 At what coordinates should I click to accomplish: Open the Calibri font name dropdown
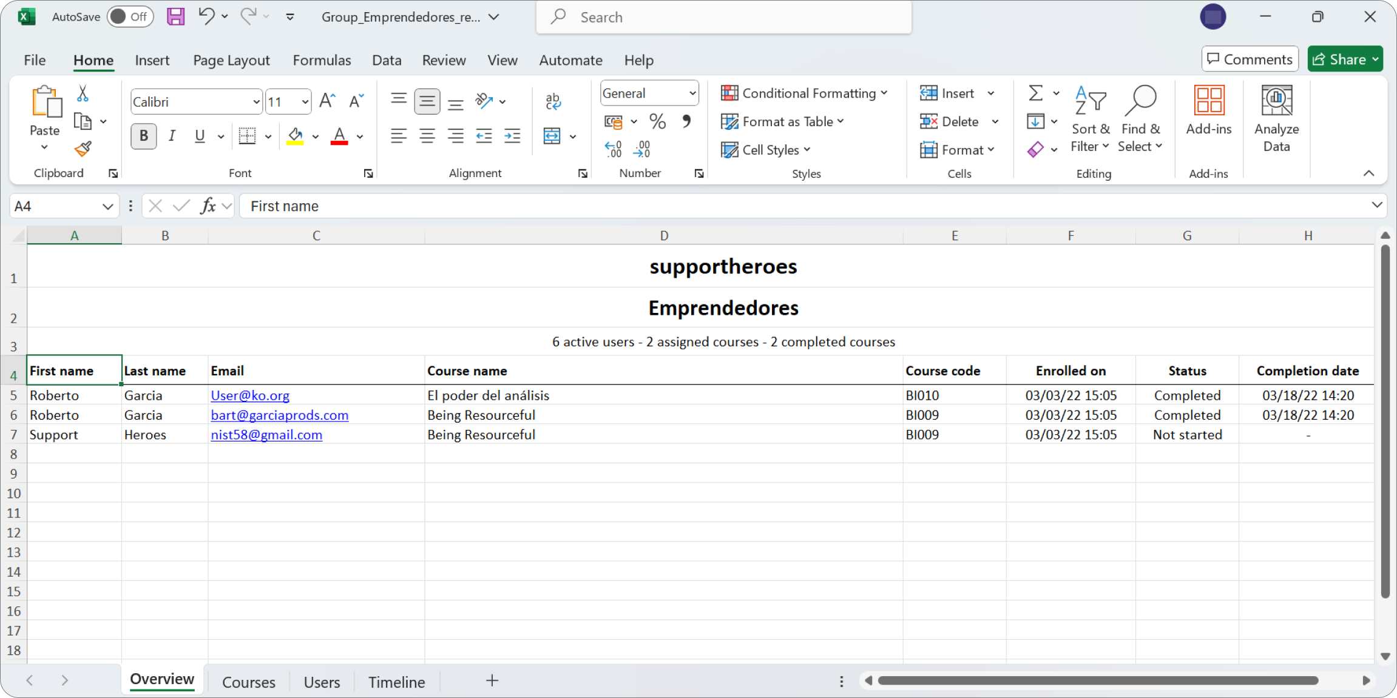coord(257,102)
